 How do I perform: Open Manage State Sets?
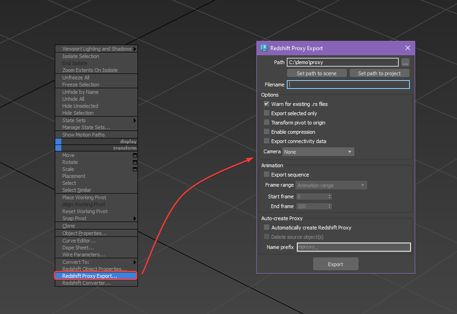[x=96, y=127]
